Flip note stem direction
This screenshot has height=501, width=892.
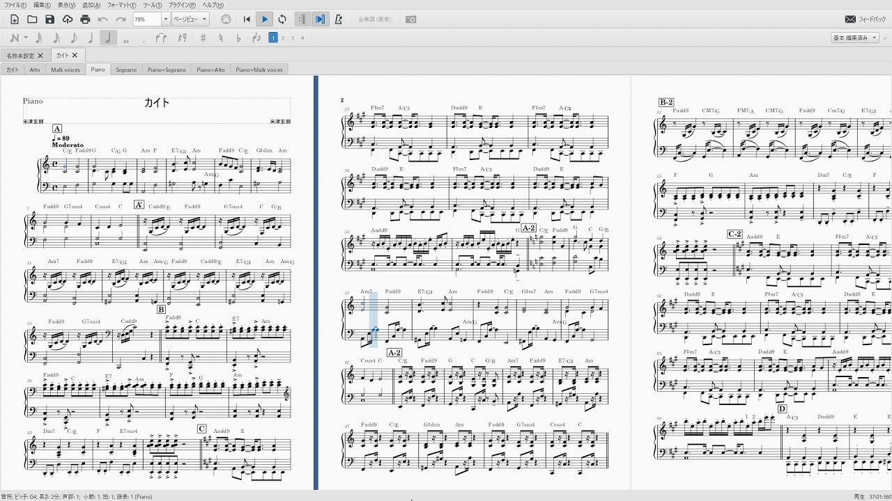pyautogui.click(x=256, y=38)
